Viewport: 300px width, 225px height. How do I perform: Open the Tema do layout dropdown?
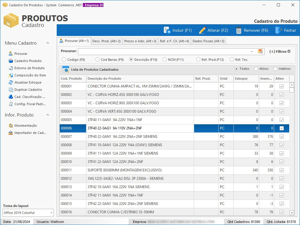point(51,213)
